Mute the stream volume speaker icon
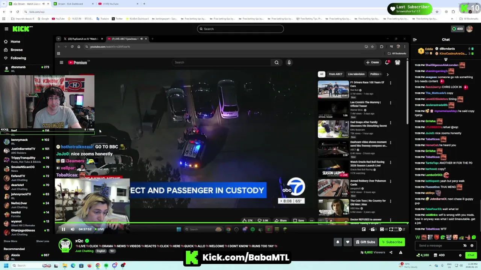 pyautogui.click(x=73, y=229)
